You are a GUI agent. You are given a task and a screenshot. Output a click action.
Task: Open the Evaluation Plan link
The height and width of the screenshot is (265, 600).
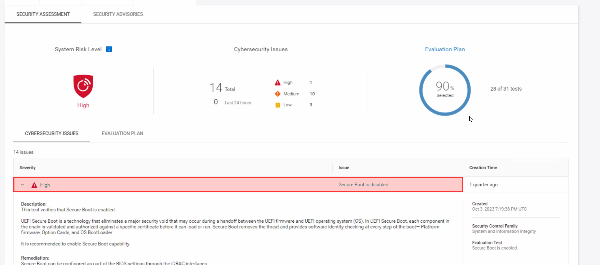pos(444,49)
